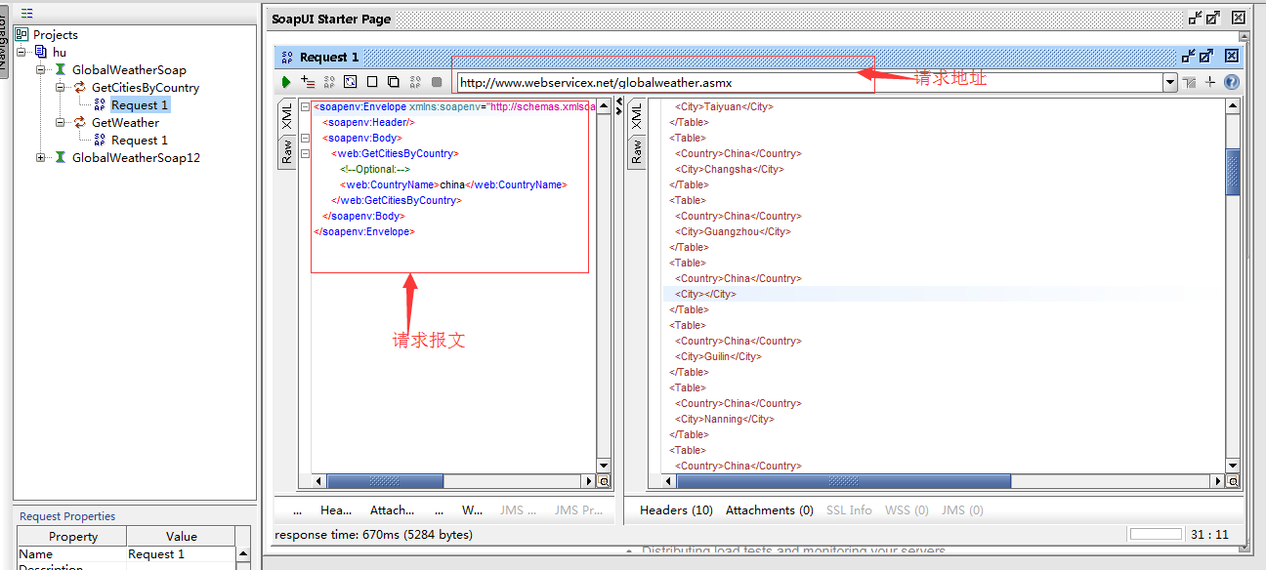Collapse GlobalWeatherSoap interface node
This screenshot has height=570, width=1266.
coord(41,69)
